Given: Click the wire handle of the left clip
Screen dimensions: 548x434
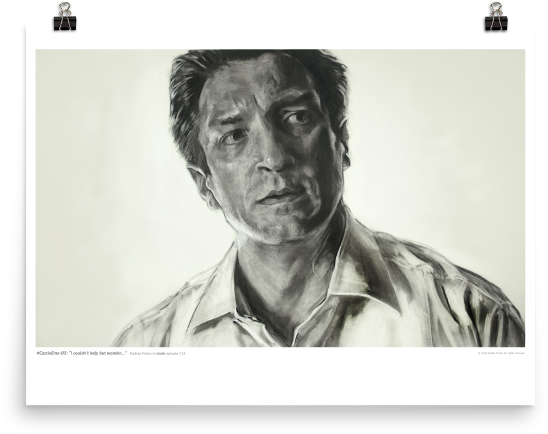Looking at the screenshot, I should (x=64, y=9).
